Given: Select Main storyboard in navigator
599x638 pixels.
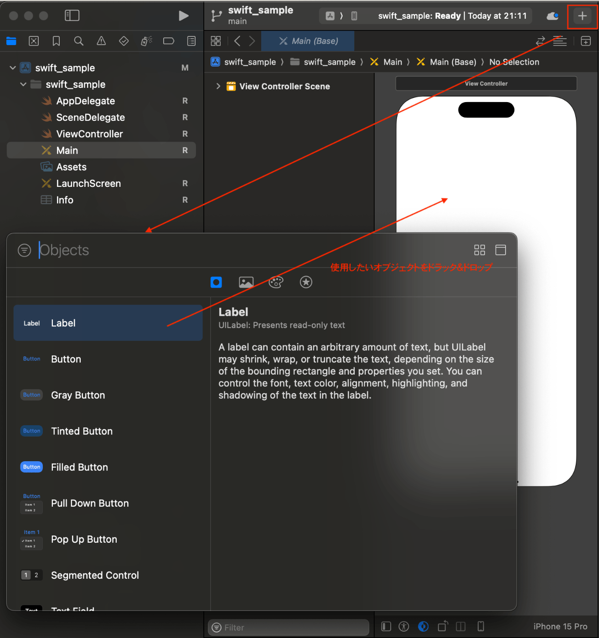Looking at the screenshot, I should [101, 150].
